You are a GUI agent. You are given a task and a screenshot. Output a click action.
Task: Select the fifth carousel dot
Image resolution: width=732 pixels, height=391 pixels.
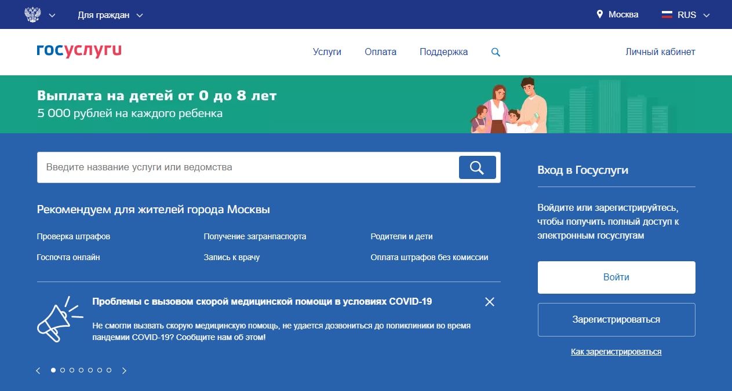(x=90, y=370)
